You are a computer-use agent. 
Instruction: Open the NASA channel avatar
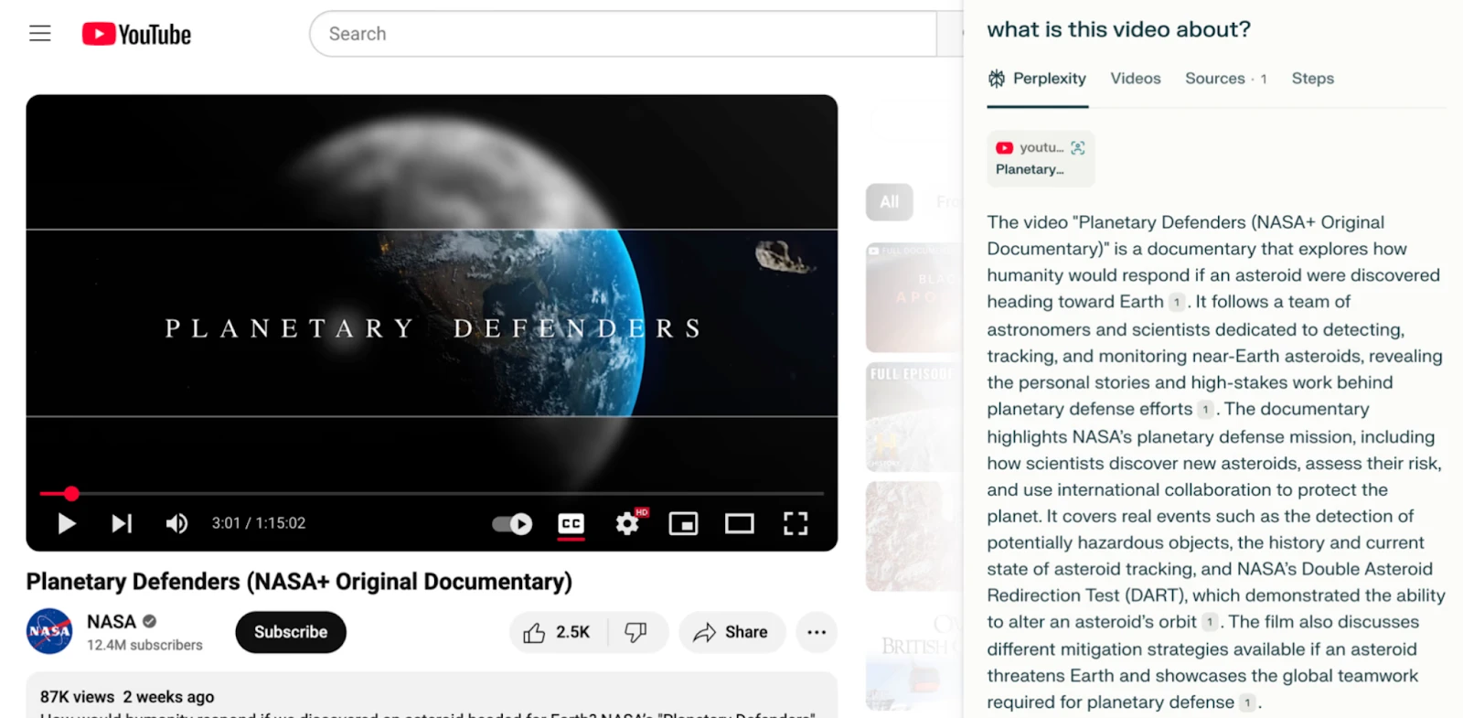point(49,631)
